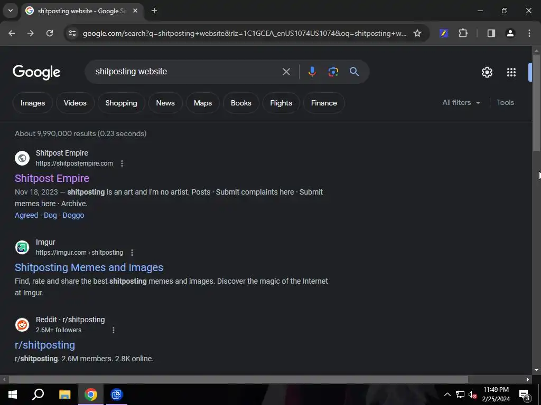
Task: Toggle the browser side panel
Action: [491, 33]
